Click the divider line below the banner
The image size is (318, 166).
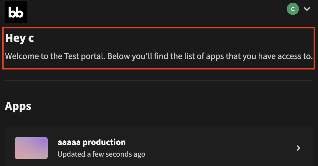pyautogui.click(x=159, y=80)
